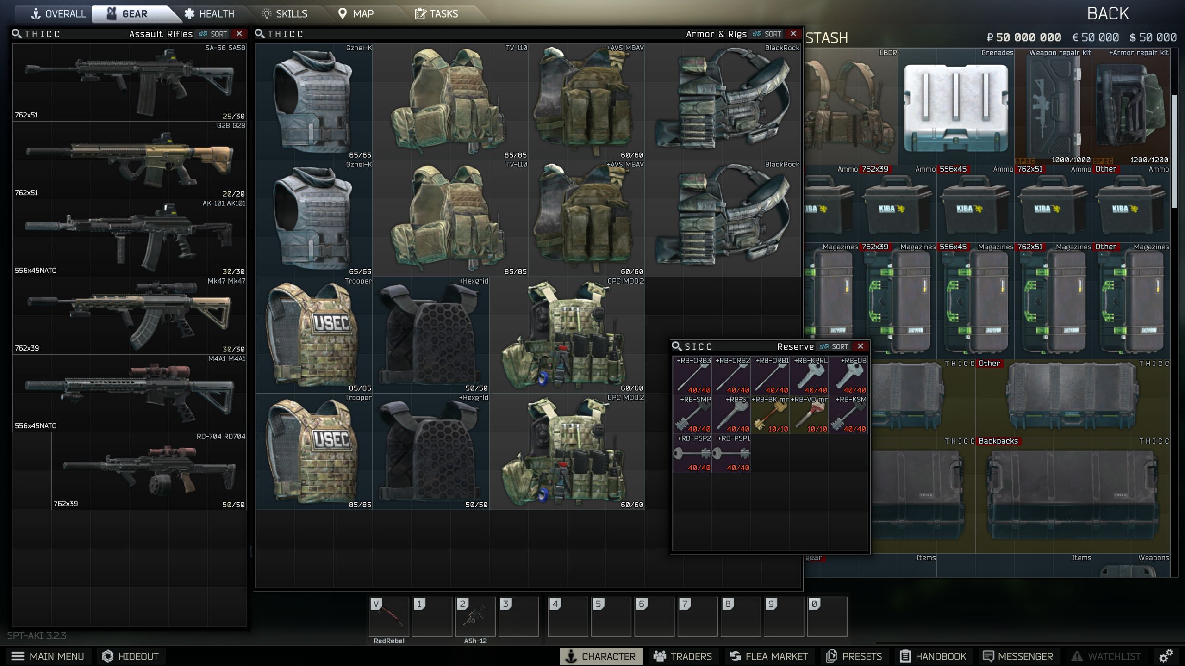Click the search icon in Assault Rifles window
1185x666 pixels.
click(17, 34)
